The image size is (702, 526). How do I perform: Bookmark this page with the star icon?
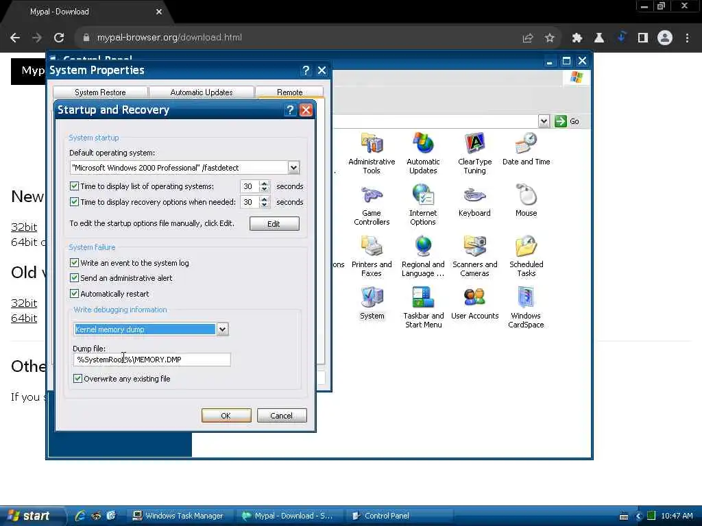(549, 38)
